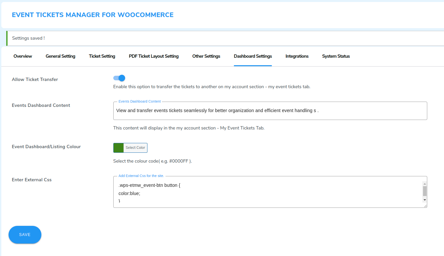Click the textarea scrollbar down arrow
The height and width of the screenshot is (256, 444).
point(425,200)
